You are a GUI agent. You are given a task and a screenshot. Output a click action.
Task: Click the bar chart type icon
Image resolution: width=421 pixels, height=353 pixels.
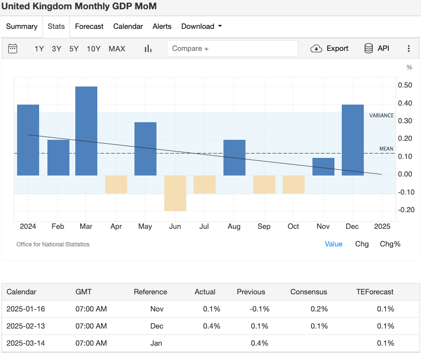(x=148, y=48)
